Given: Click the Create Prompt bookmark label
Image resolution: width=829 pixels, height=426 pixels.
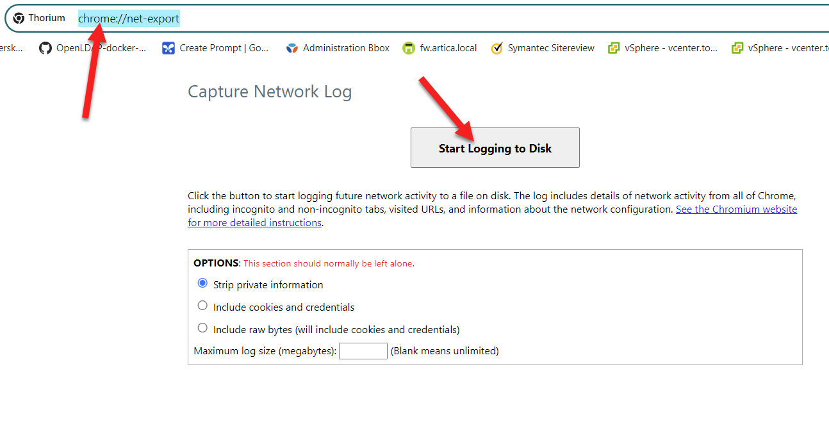Looking at the screenshot, I should point(224,48).
